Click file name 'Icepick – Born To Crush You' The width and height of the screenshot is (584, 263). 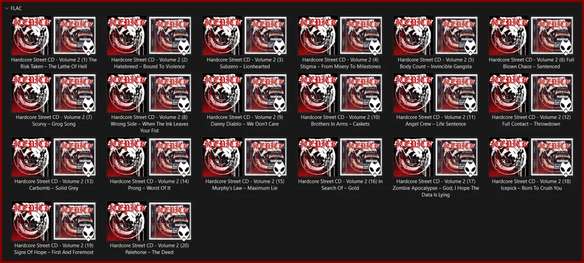coord(532,188)
